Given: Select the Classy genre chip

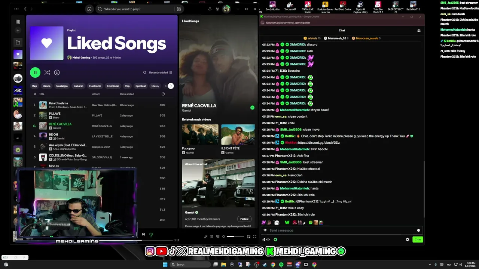Looking at the screenshot, I should point(155,86).
